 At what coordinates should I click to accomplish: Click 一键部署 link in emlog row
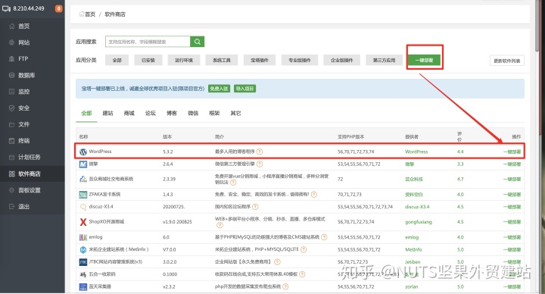[512, 237]
